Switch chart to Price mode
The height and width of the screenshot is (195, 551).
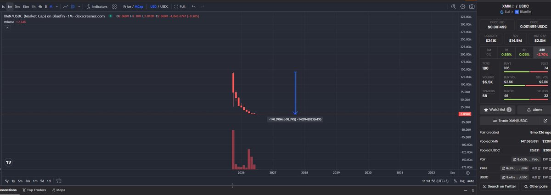click(x=128, y=7)
